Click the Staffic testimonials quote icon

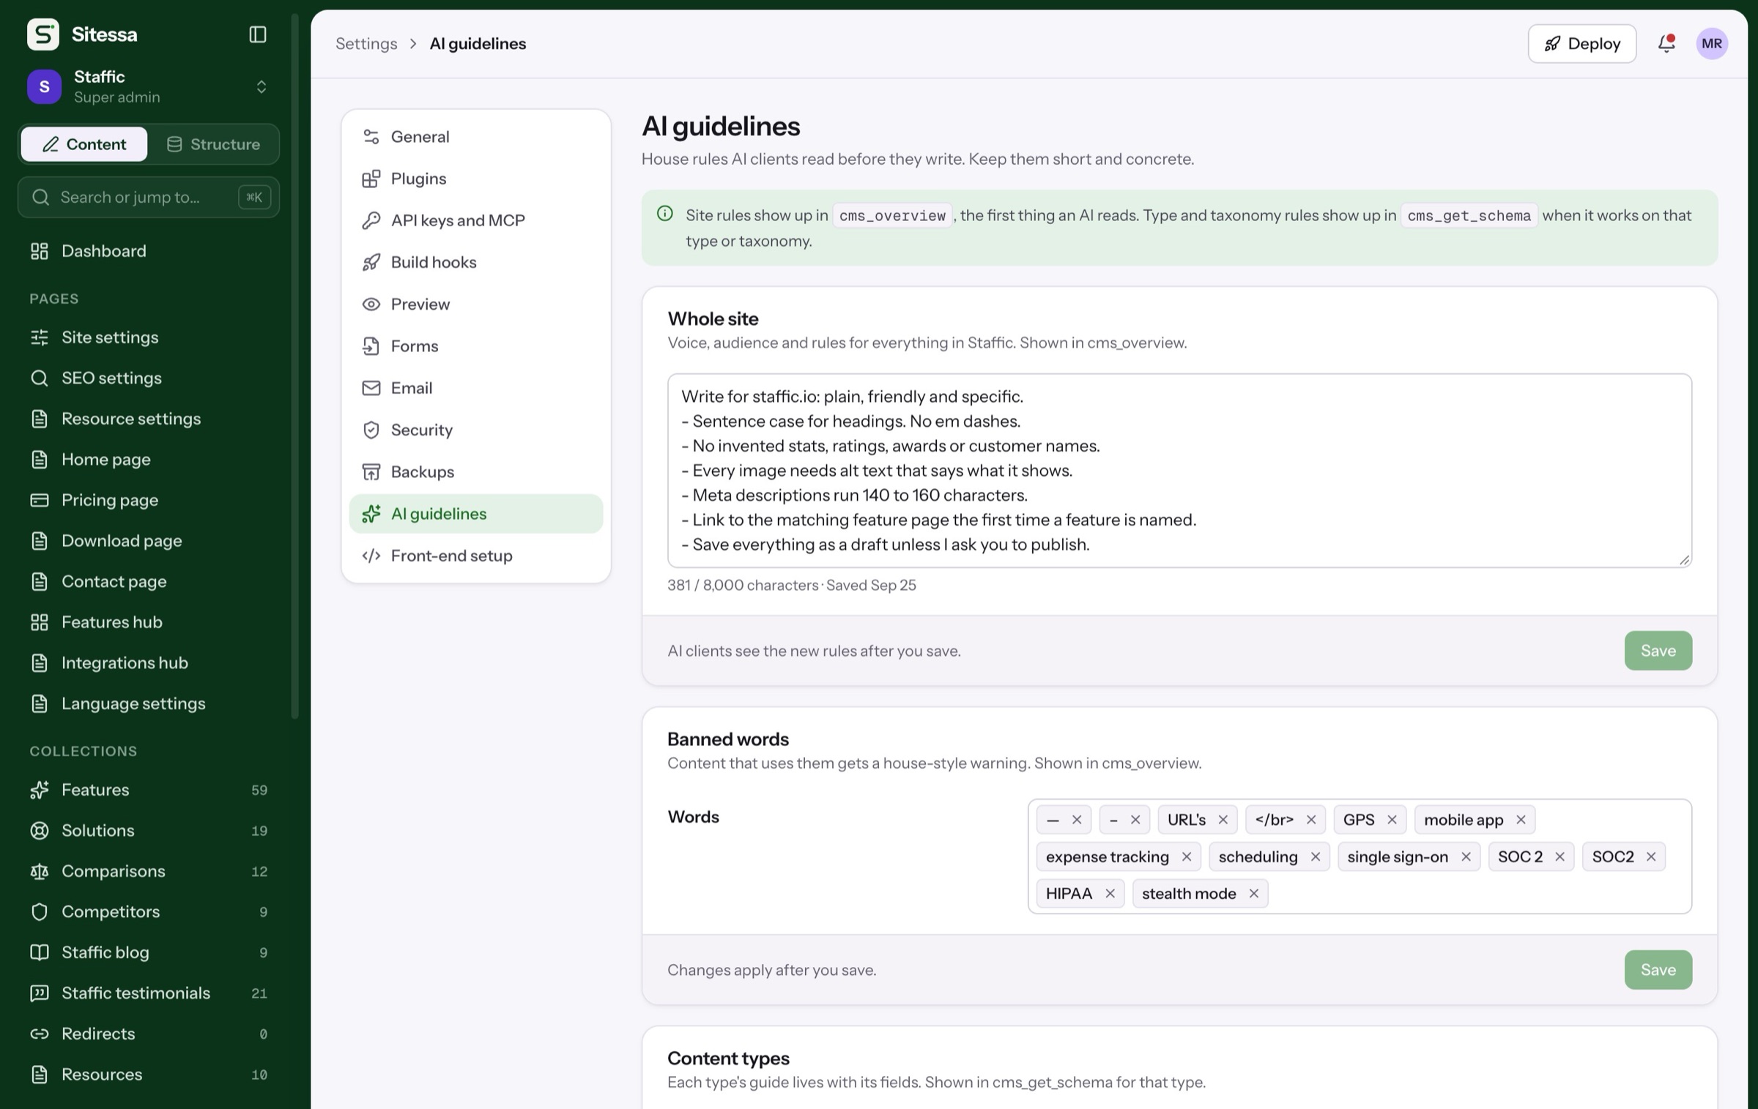(40, 993)
